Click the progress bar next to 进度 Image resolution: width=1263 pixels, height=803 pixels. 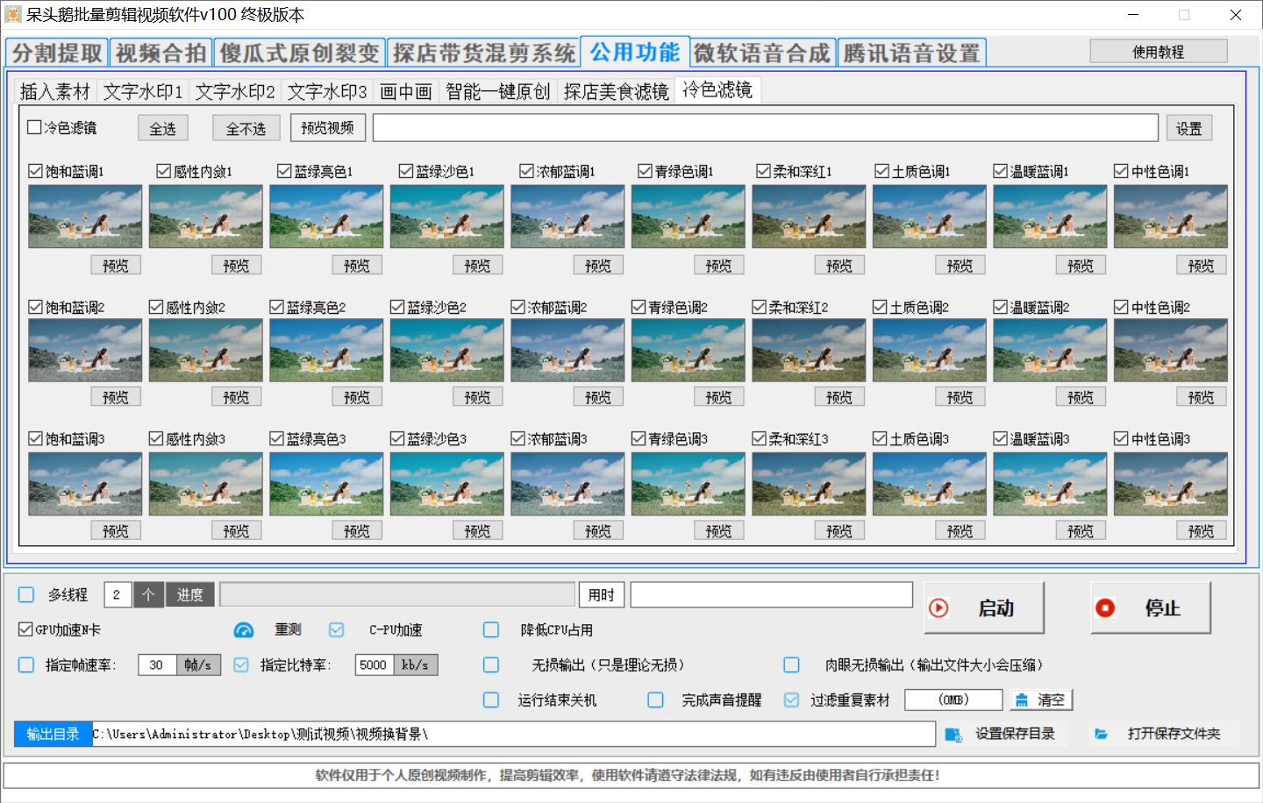397,594
